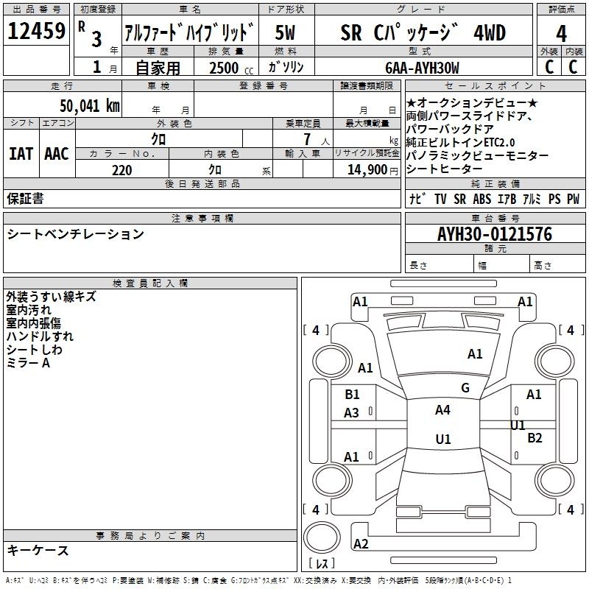
Task: Click the B2 marker on right side
Action: pyautogui.click(x=535, y=438)
